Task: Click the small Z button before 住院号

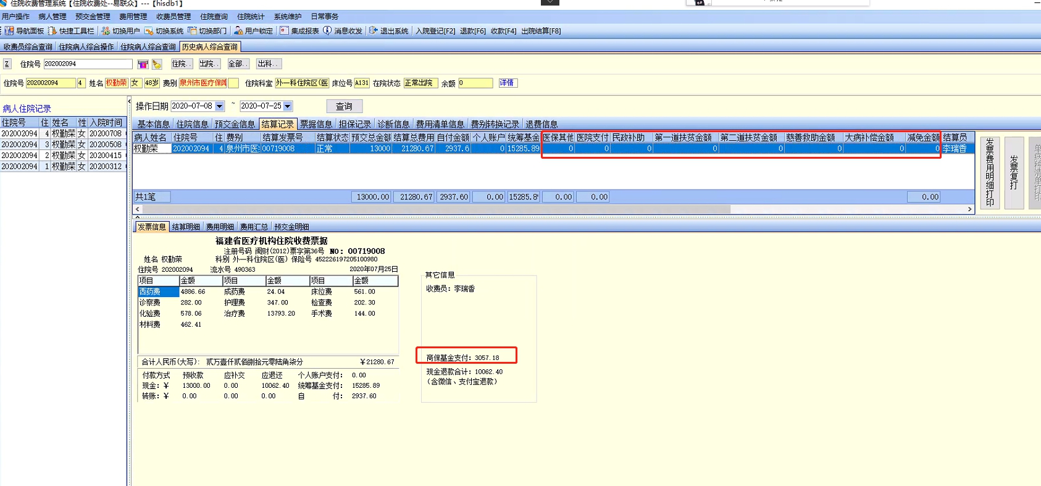Action: [7, 64]
